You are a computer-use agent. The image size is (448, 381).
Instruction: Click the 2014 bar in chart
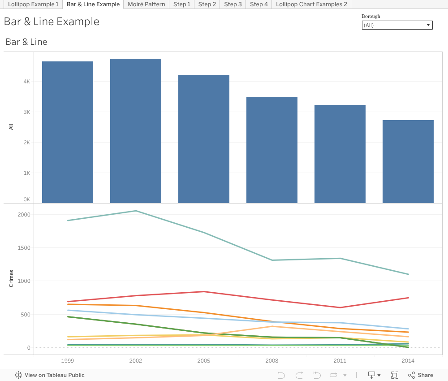pyautogui.click(x=408, y=161)
